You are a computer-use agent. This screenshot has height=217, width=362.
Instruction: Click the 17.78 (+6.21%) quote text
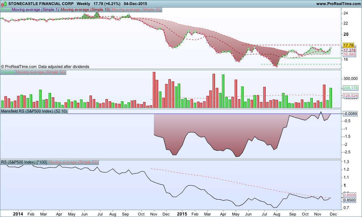(107, 4)
